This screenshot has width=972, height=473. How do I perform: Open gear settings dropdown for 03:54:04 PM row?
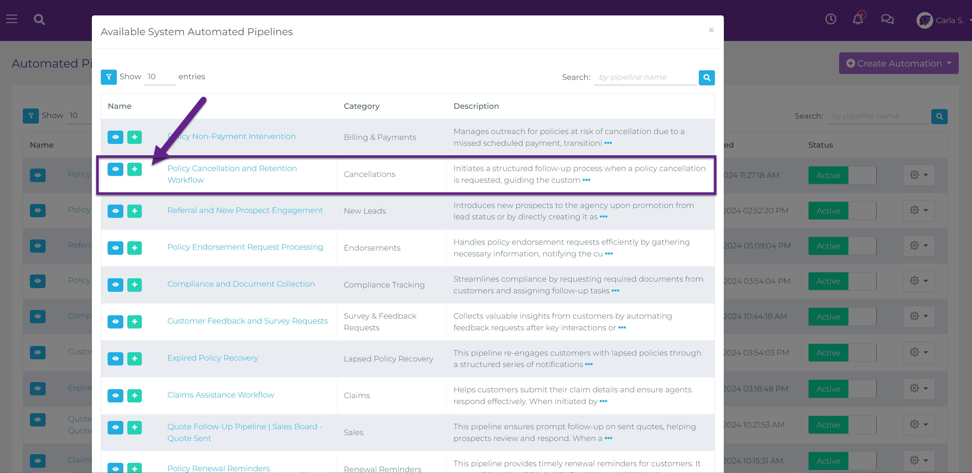point(919,281)
